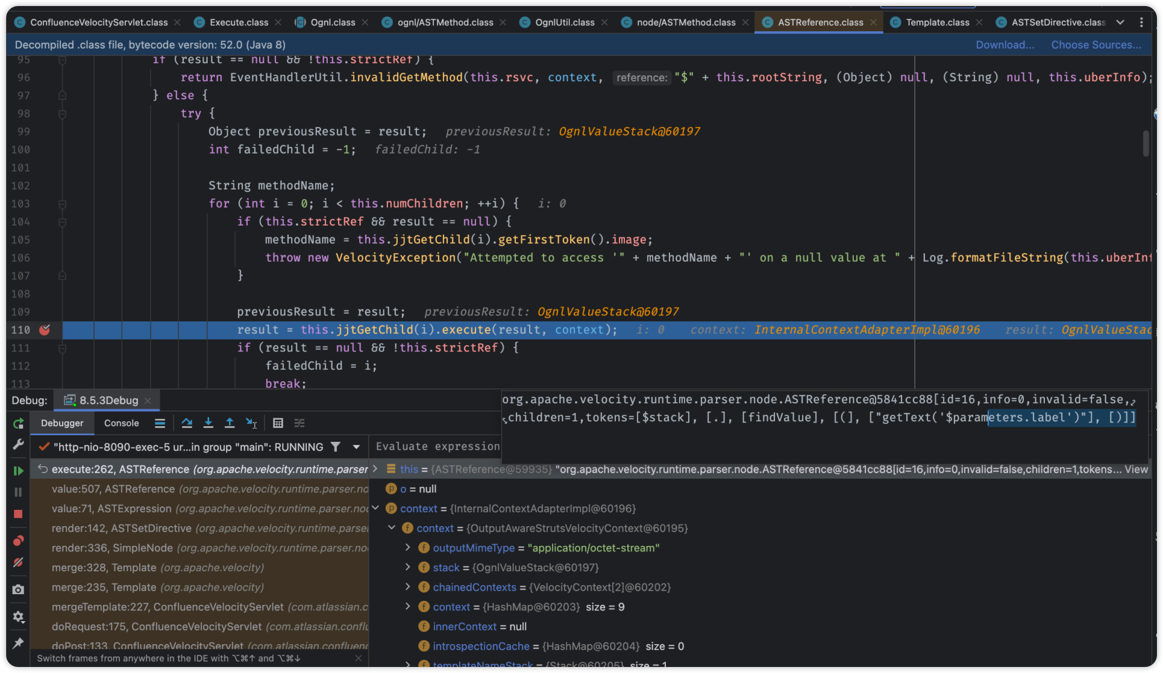Open the thread selector dropdown arrow
The height and width of the screenshot is (673, 1163).
356,447
